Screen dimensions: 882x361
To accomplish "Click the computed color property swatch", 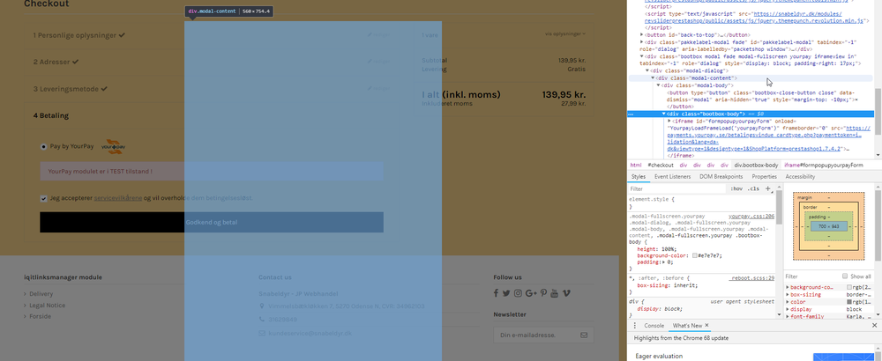I will tap(849, 302).
